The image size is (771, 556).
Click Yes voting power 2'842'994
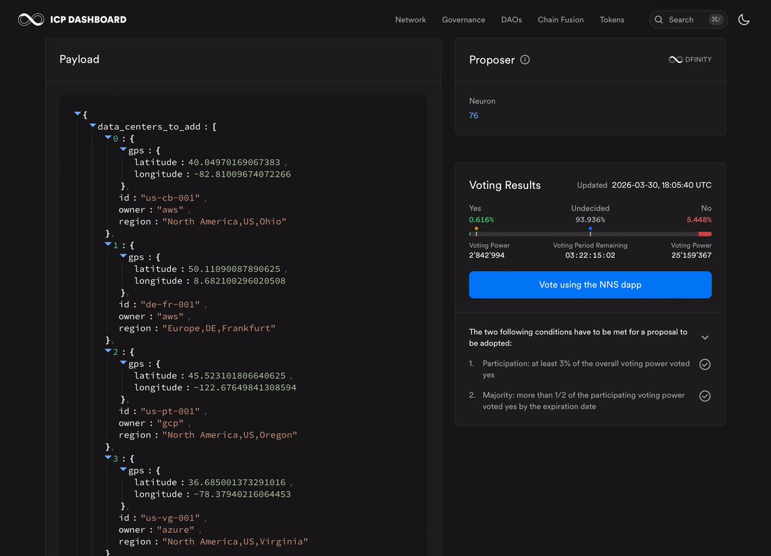pyautogui.click(x=487, y=255)
